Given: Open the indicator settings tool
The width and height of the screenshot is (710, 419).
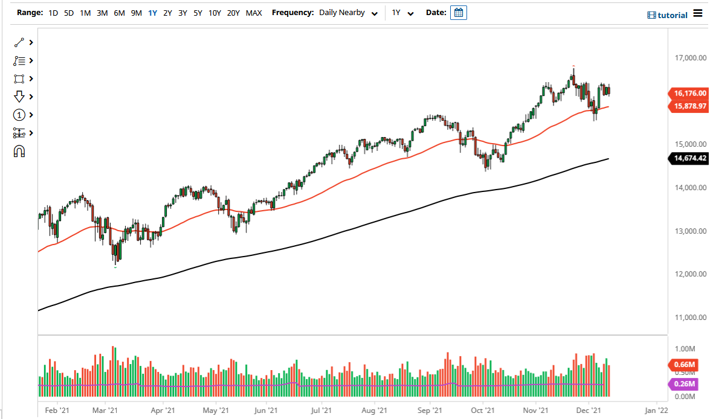Looking at the screenshot, I should point(17,133).
